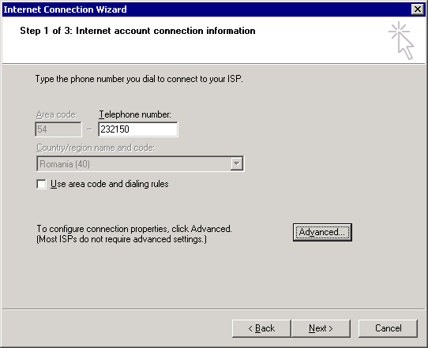Cancel the Internet Connection Wizard
This screenshot has height=348, width=428.
(x=389, y=328)
